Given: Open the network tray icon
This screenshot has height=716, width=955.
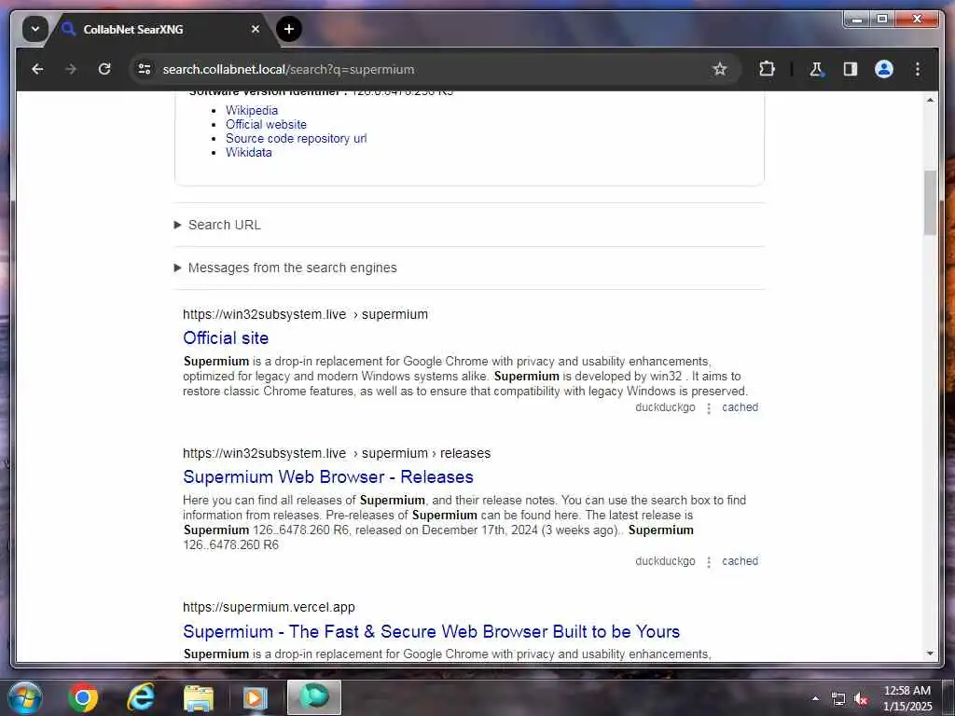Looking at the screenshot, I should 838,699.
